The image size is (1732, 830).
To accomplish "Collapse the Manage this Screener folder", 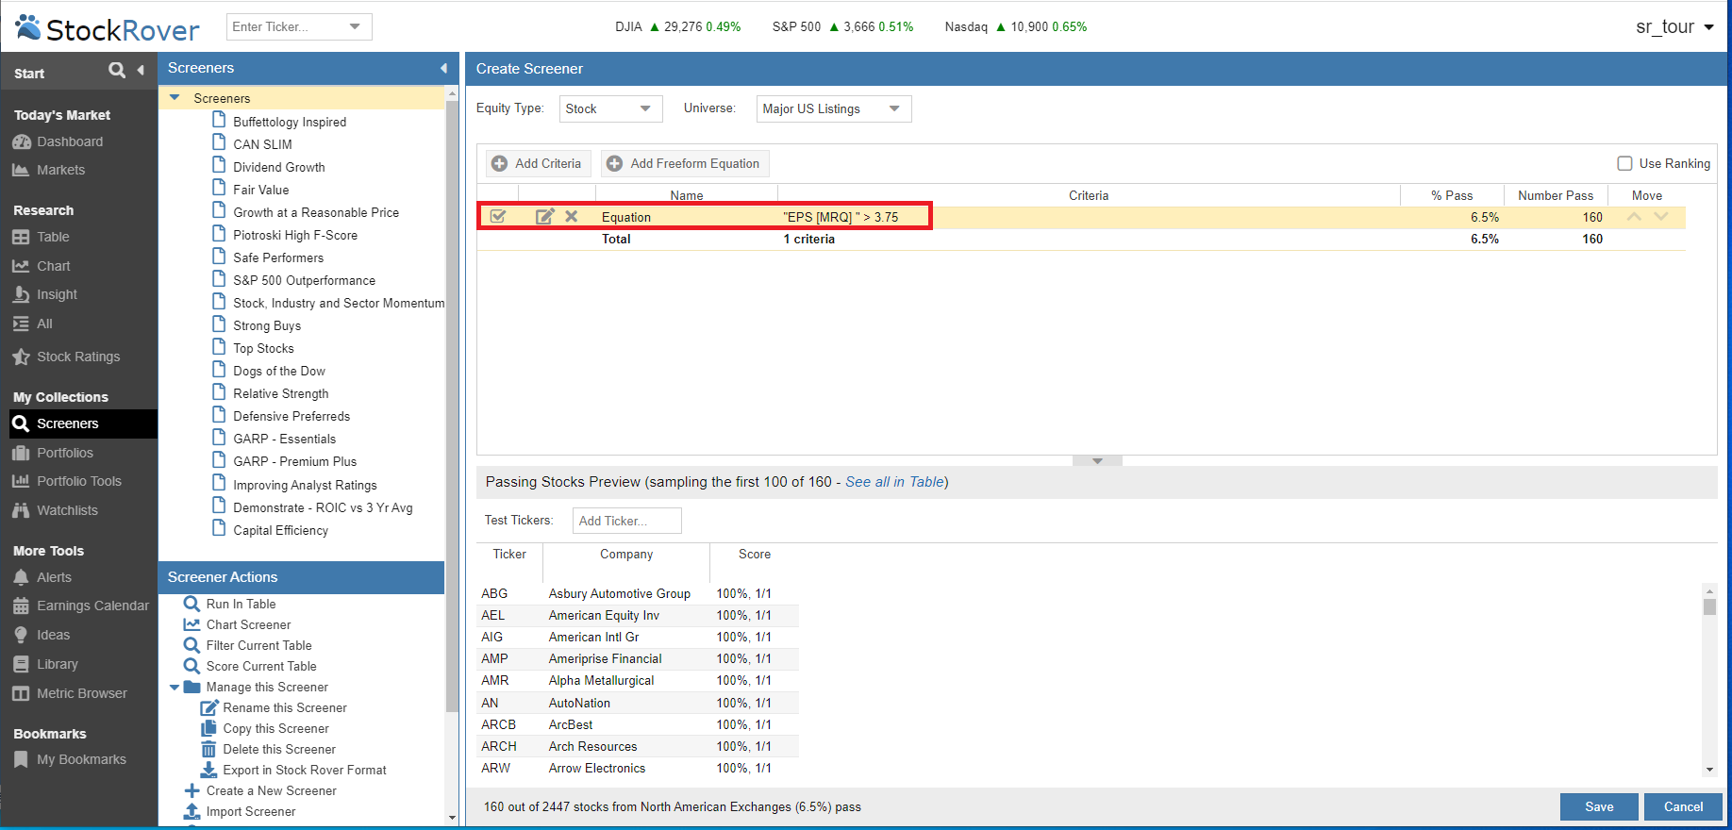I will tap(175, 687).
